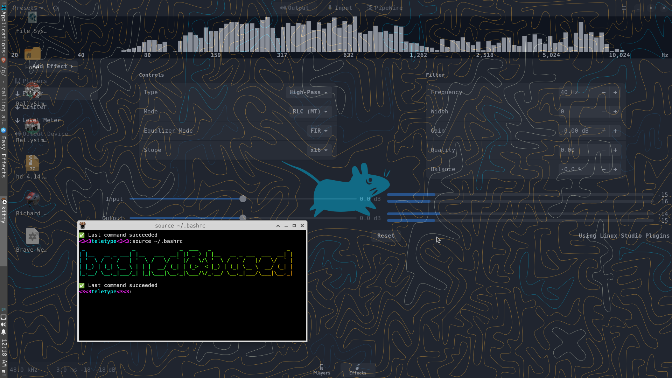
Task: Click the notification bell in the system tray
Action: [3, 332]
